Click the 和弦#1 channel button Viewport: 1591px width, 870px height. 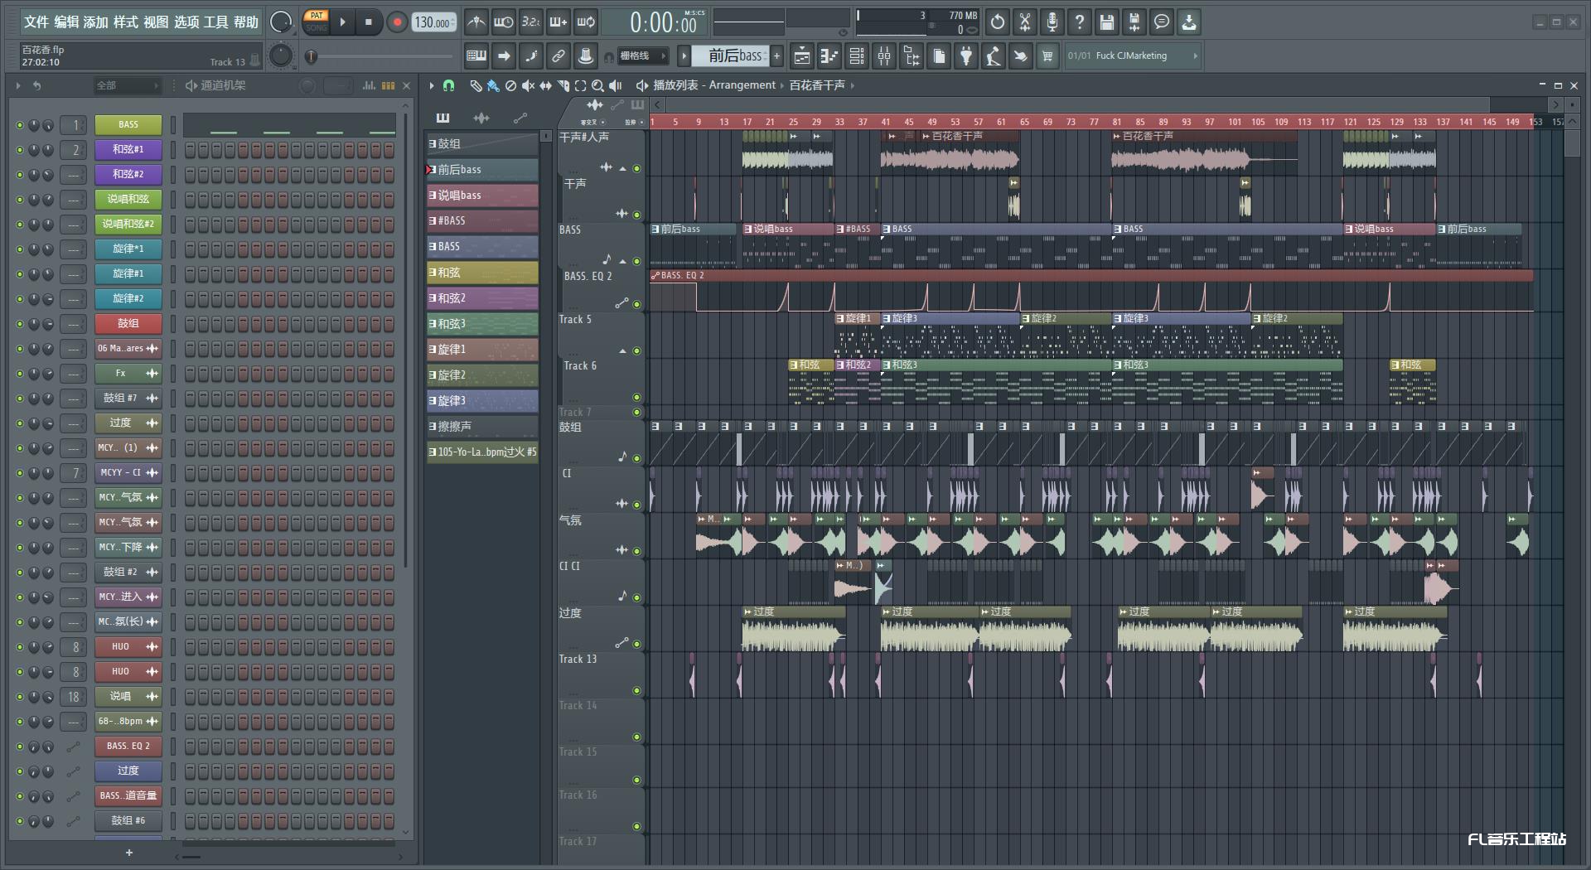click(x=128, y=150)
